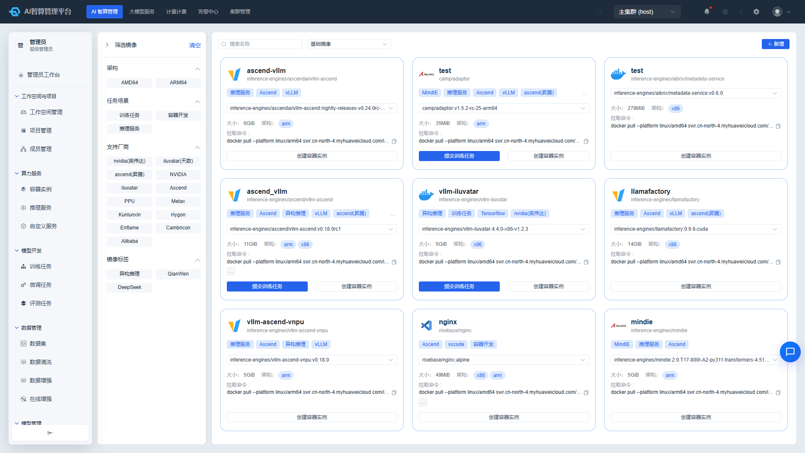This screenshot has height=453, width=805.
Task: Filter by Cambricon vendor
Action: [x=178, y=228]
